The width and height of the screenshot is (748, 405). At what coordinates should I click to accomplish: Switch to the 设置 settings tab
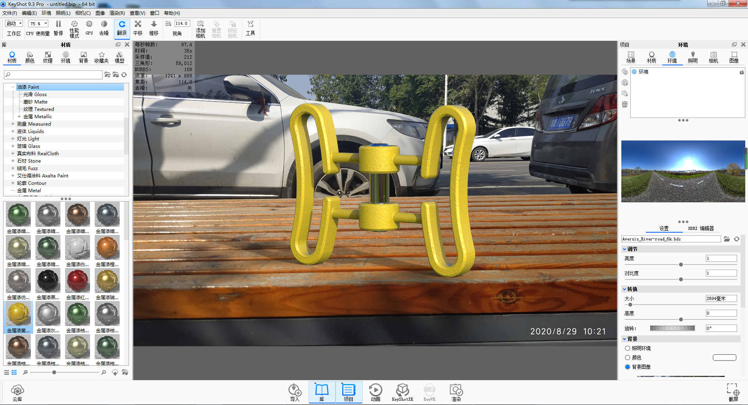click(664, 228)
